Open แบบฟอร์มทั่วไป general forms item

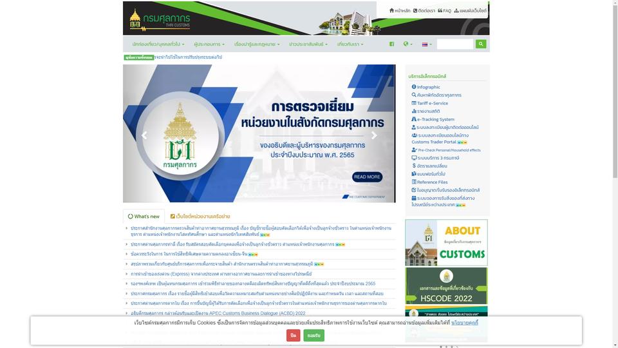(x=429, y=174)
